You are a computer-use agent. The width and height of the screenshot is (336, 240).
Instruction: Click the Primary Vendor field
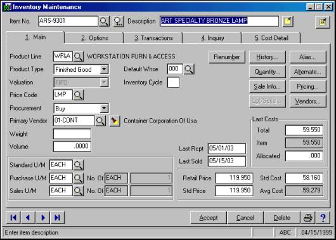(74, 121)
